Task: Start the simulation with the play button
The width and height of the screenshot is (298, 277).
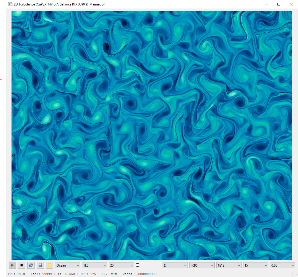Action: pos(12,265)
